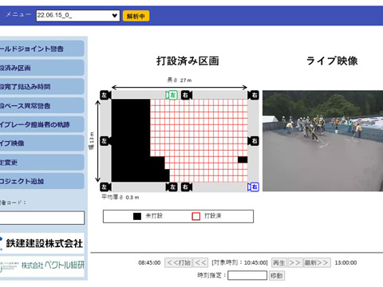The width and height of the screenshot is (383, 287).
Task: Click the isolated black unpoured cell on right of grid
Action: (x=243, y=159)
